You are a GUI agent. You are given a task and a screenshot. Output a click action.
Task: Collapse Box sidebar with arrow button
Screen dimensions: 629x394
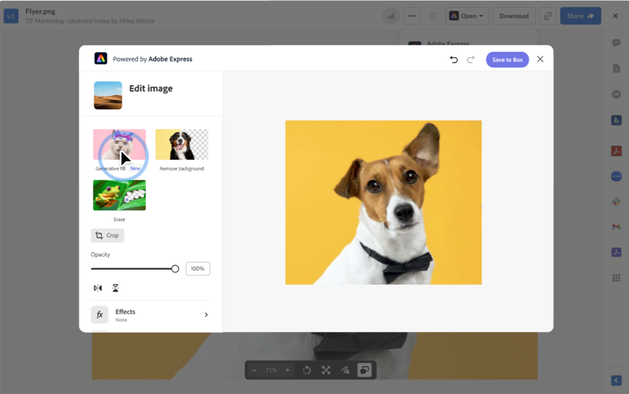tap(617, 380)
